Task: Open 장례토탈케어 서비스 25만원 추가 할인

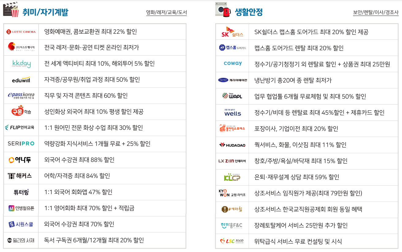Action: coord(301,225)
